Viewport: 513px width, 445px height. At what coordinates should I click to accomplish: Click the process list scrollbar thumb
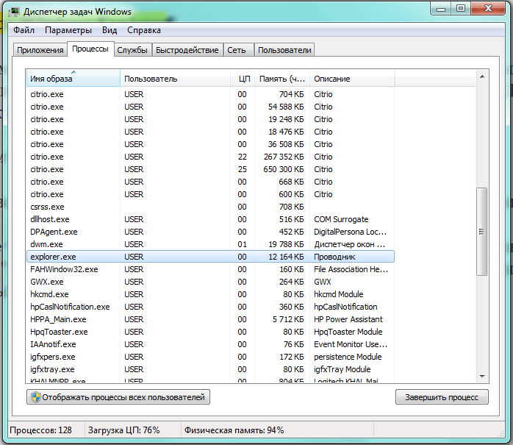[x=481, y=232]
